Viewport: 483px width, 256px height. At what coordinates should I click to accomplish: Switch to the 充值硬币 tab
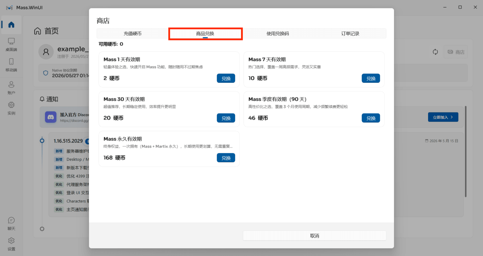132,34
